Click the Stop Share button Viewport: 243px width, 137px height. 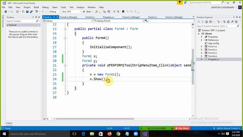point(182,128)
